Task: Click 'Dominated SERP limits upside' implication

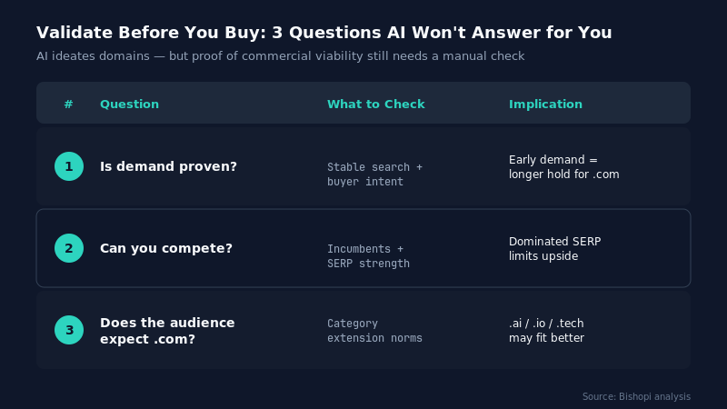Action: 554,248
